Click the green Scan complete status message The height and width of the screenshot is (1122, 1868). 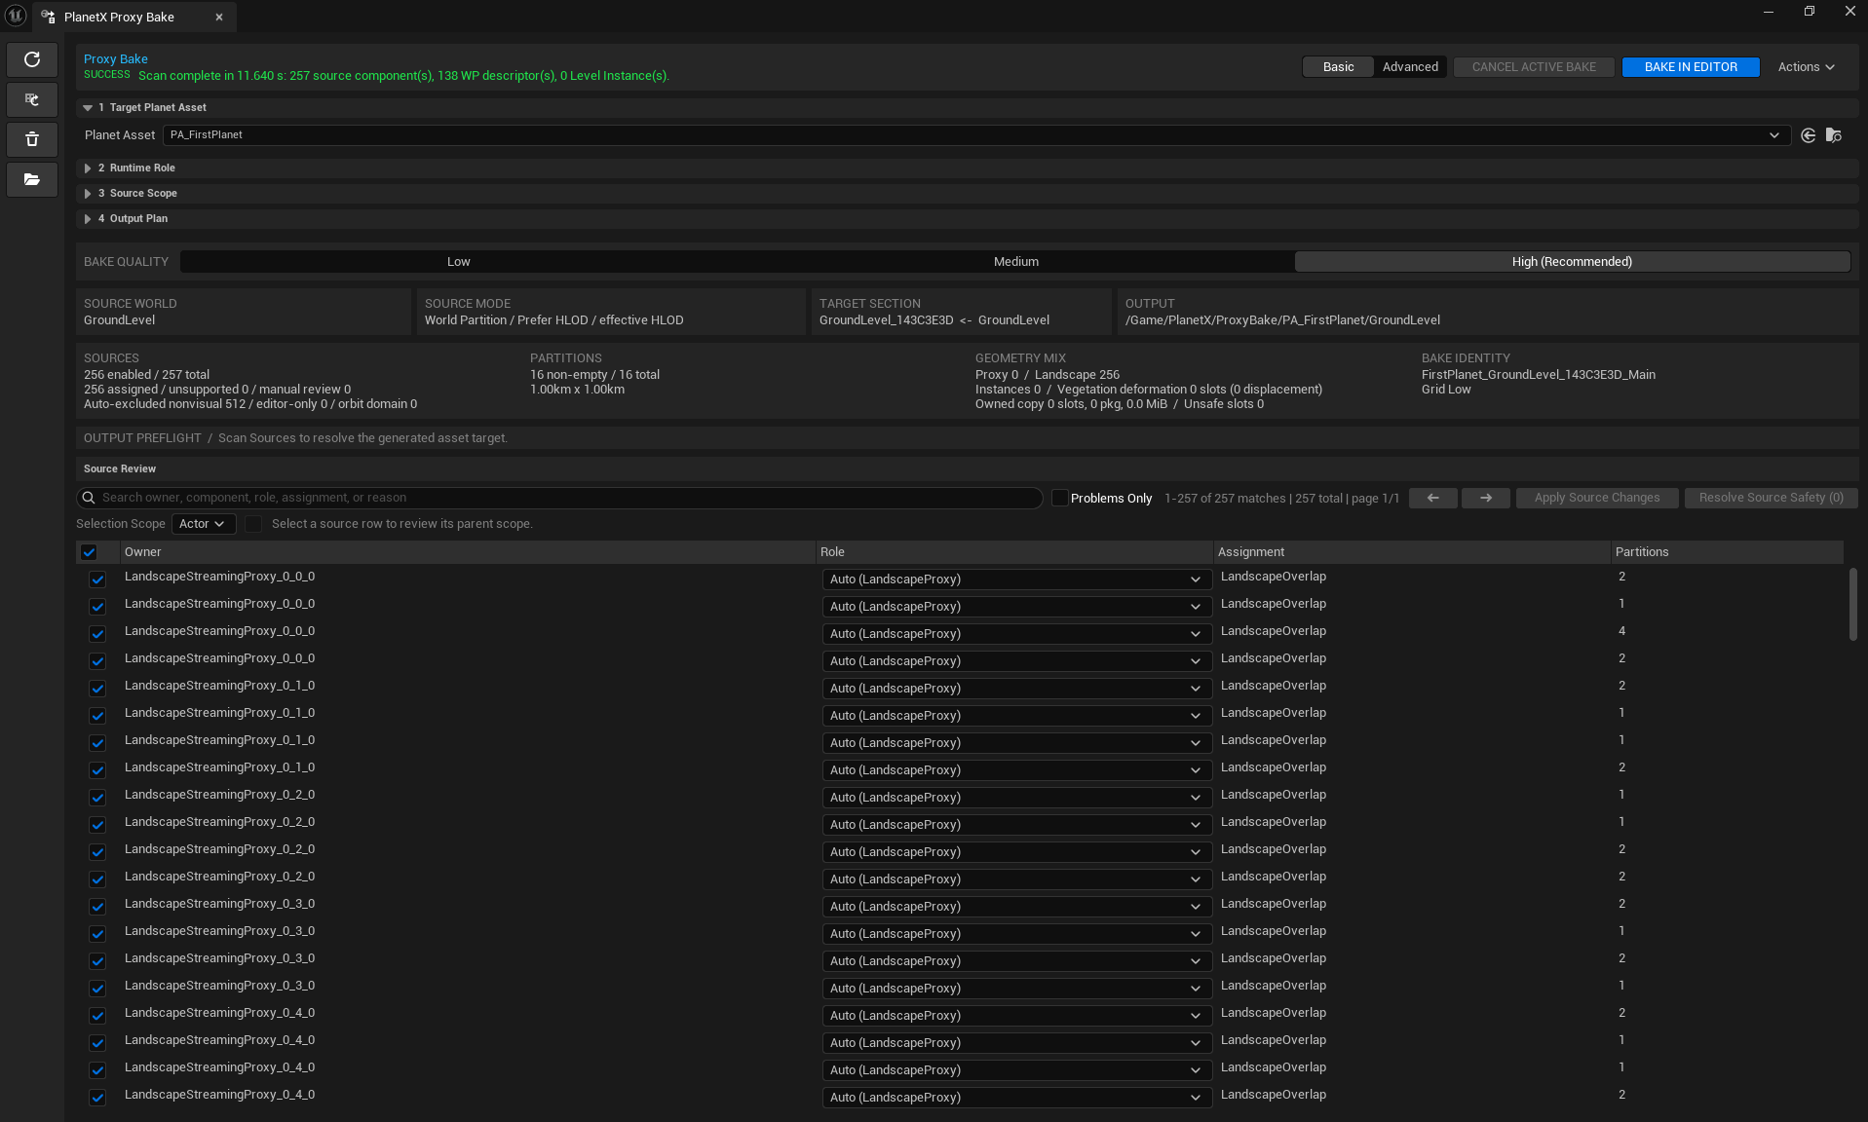403,76
